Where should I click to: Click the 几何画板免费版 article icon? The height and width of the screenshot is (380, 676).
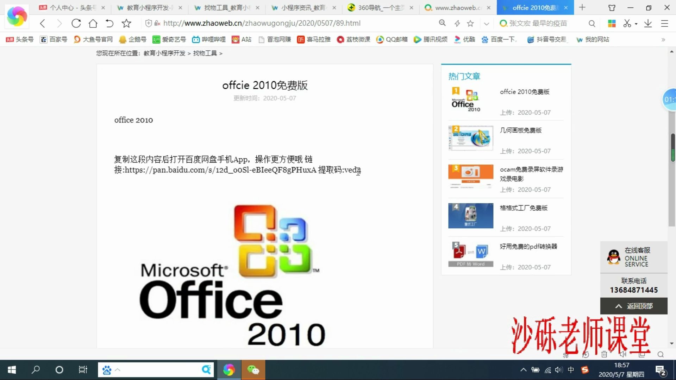470,137
